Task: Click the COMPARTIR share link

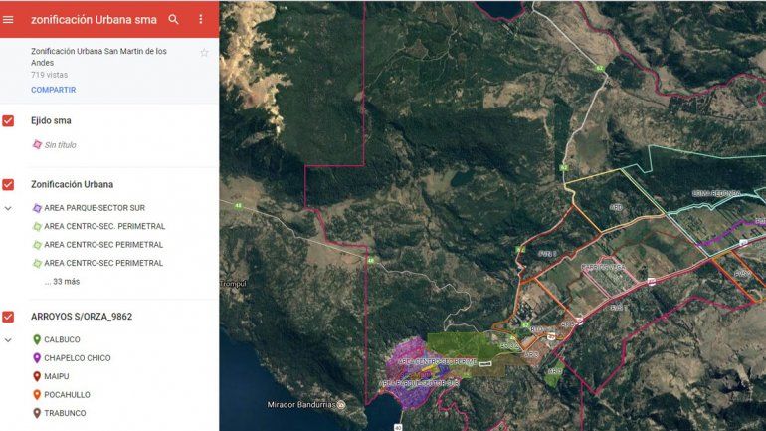Action: click(53, 90)
